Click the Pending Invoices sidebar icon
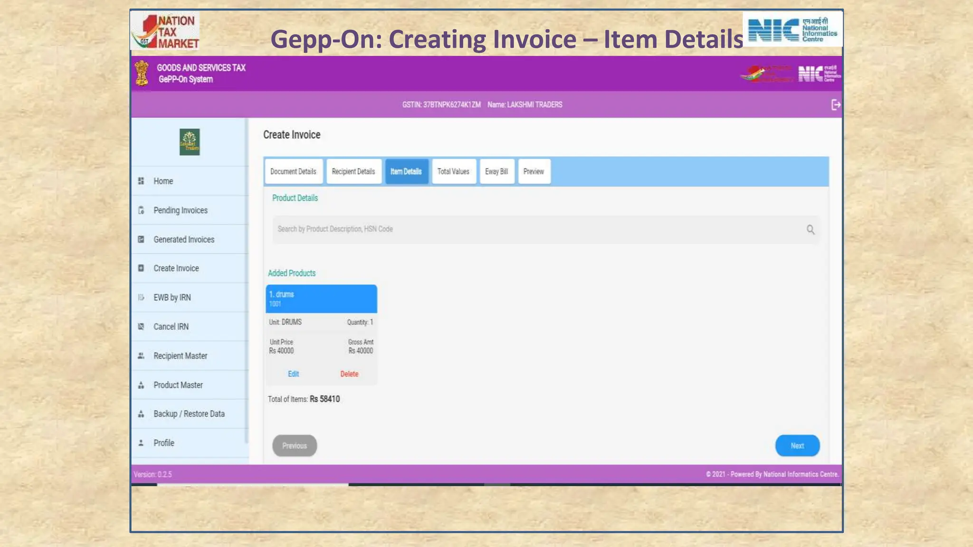Image resolution: width=973 pixels, height=547 pixels. point(141,210)
